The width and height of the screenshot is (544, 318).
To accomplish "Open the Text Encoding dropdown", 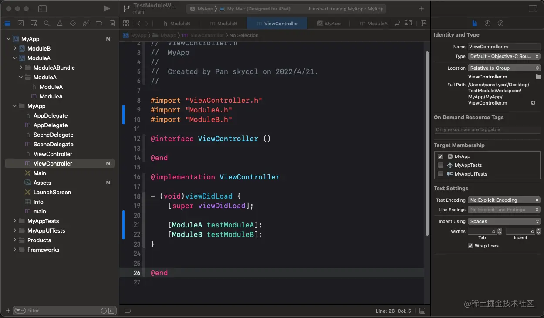I will (x=504, y=200).
